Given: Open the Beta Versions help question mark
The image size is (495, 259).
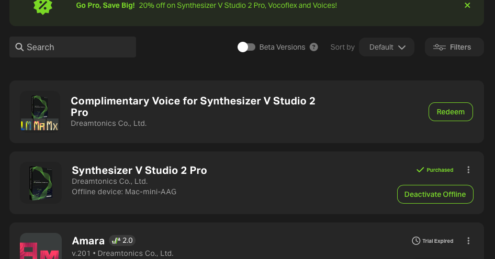Looking at the screenshot, I should tap(313, 47).
